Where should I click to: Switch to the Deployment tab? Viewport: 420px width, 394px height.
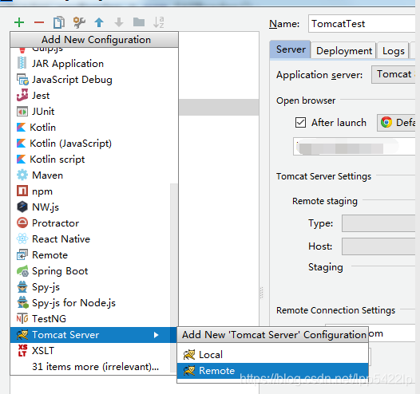point(344,50)
